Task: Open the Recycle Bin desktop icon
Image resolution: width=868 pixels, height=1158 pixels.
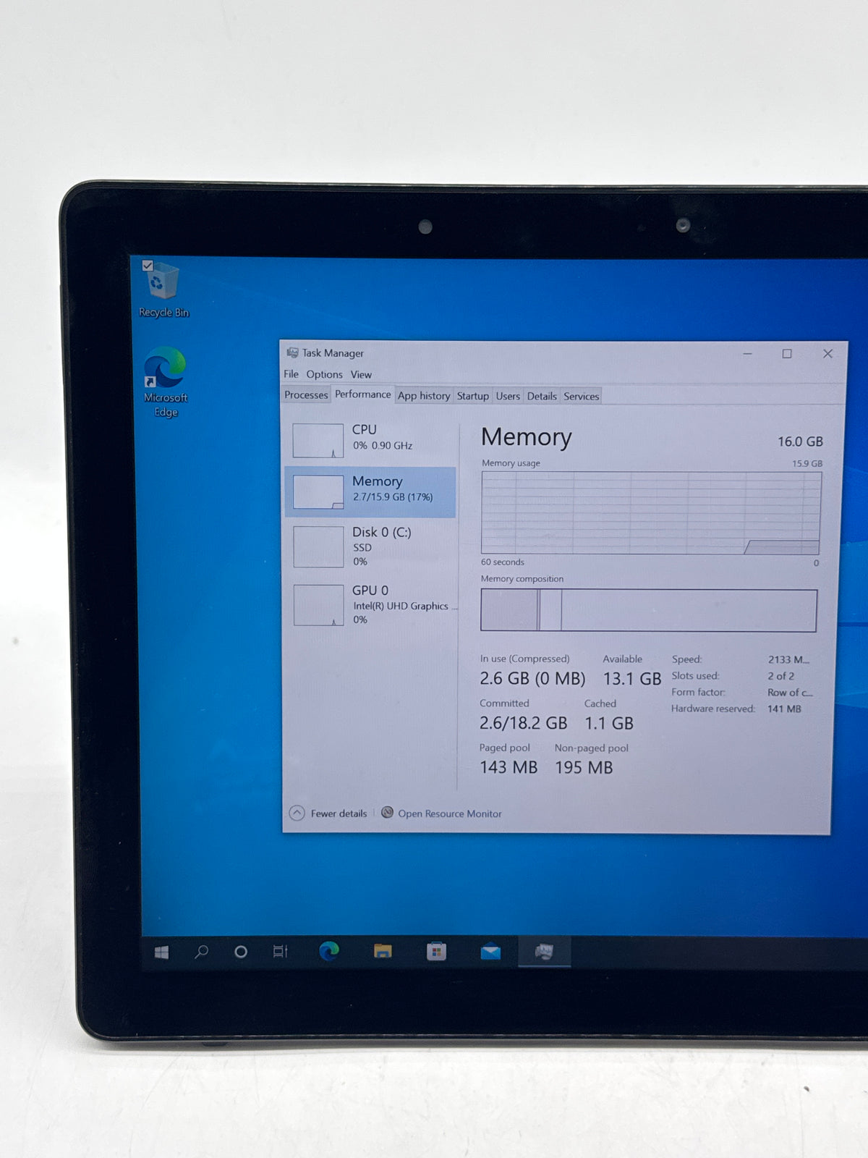Action: coord(163,289)
